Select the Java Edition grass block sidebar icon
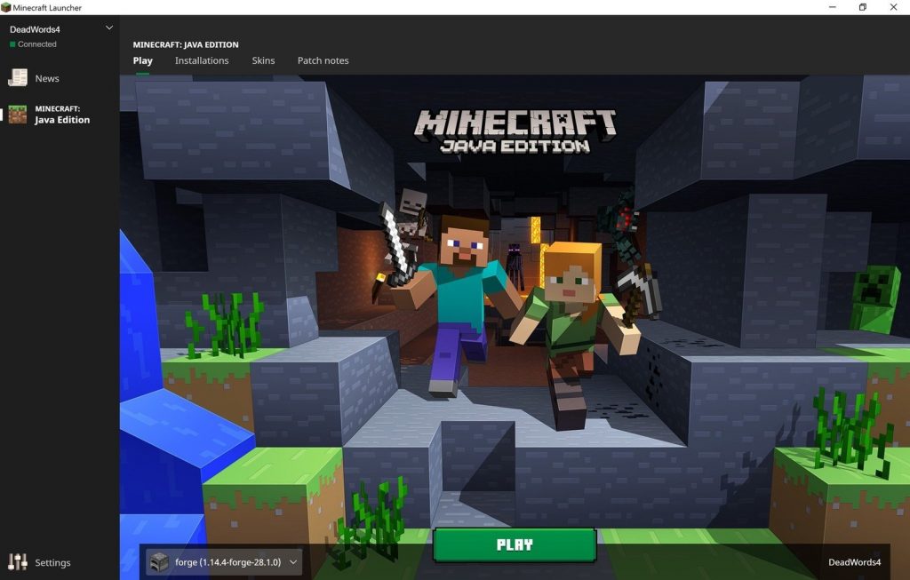910x580 pixels. [15, 115]
